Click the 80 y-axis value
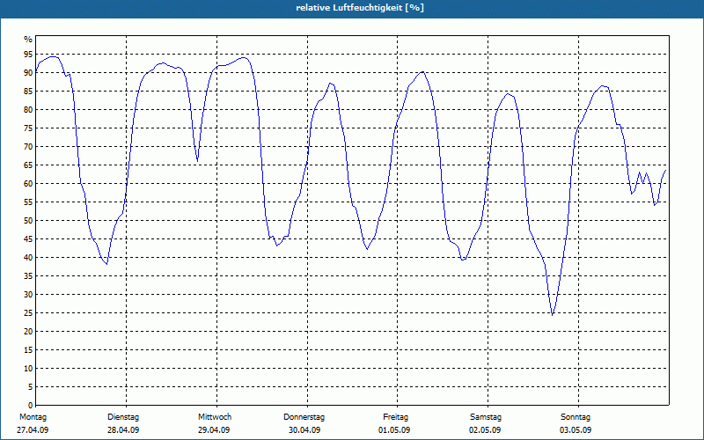Screen dimensions: 704x440 (x=28, y=109)
